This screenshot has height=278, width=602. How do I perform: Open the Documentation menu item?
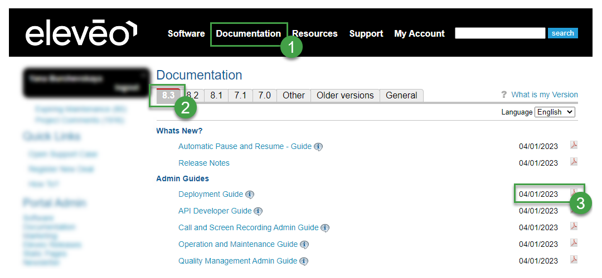(x=249, y=33)
